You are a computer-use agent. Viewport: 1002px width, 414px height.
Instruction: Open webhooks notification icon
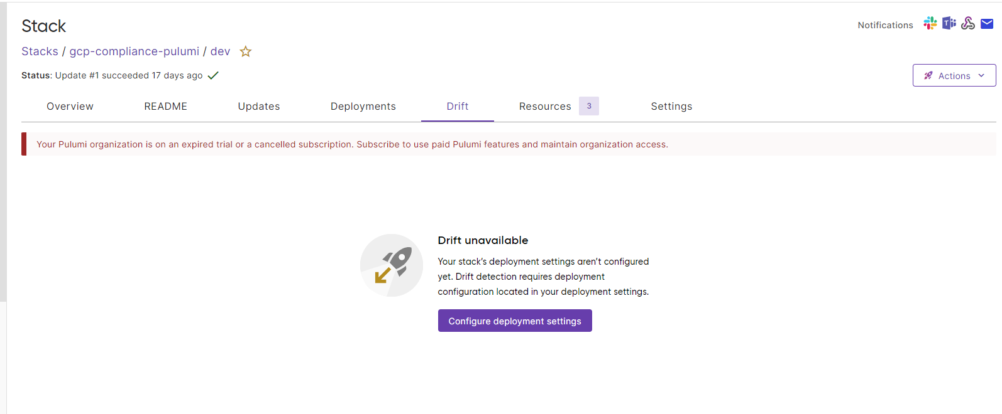(968, 23)
